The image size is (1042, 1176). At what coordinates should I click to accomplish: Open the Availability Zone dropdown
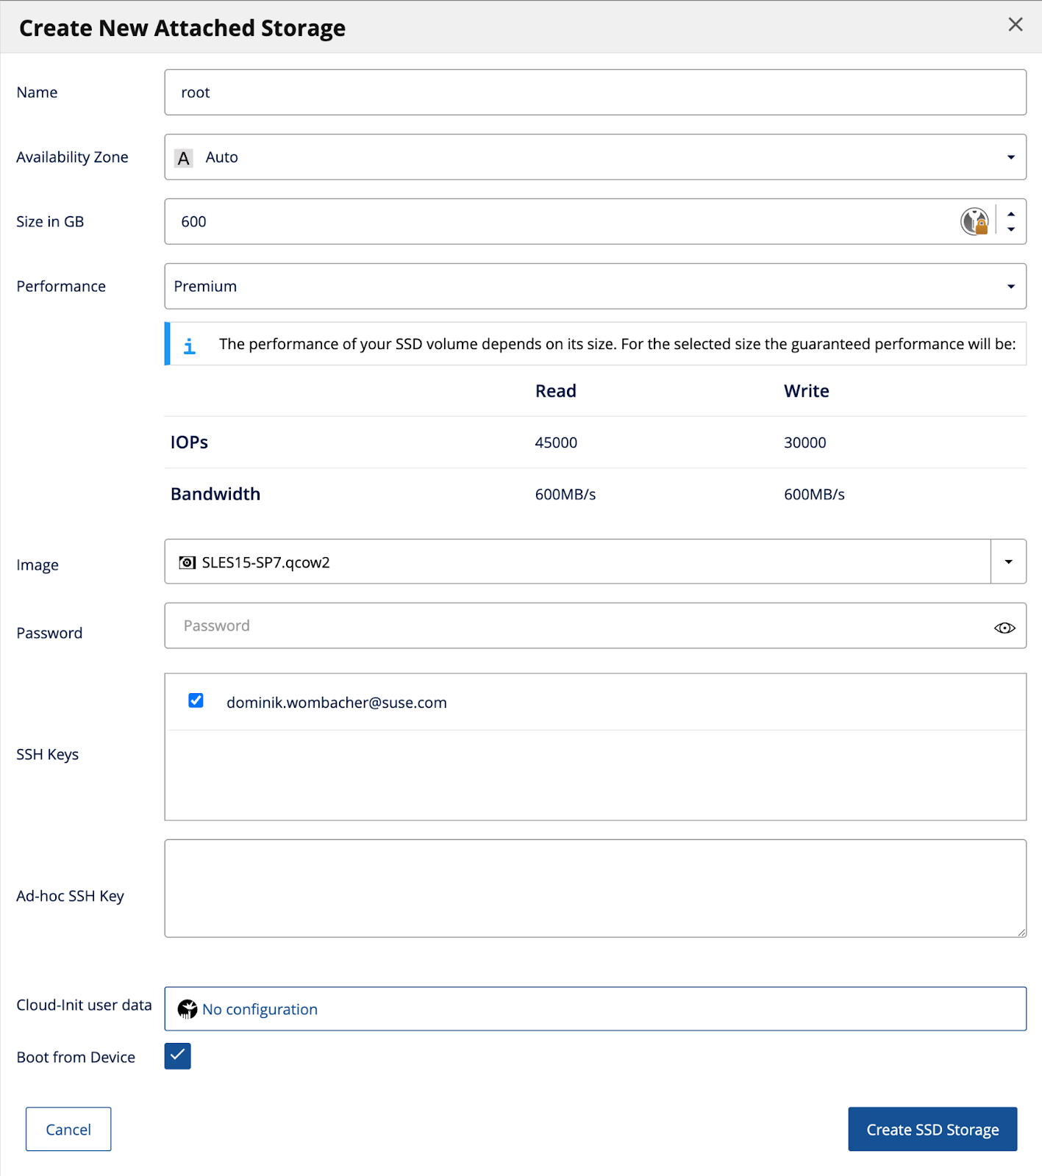coord(1010,157)
